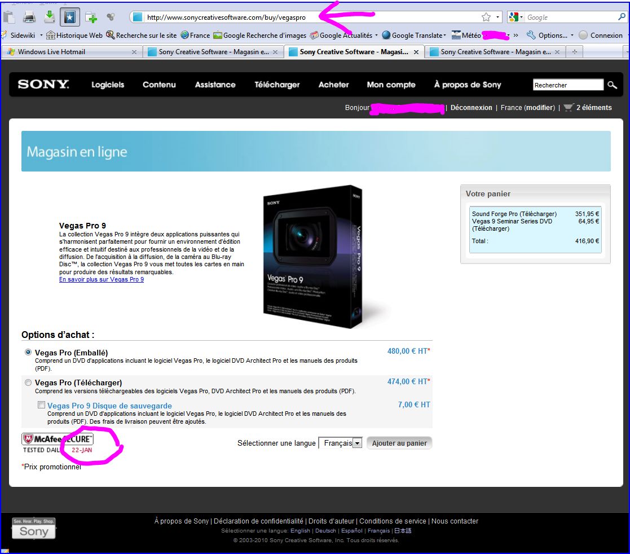Image resolution: width=630 pixels, height=554 pixels.
Task: Open Google Recherche d'images bookmark
Action: [259, 36]
